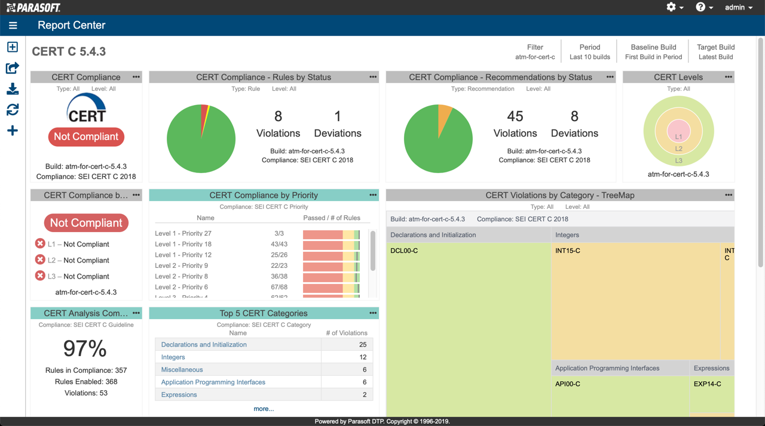Open the Filter atm-for-cert-c selector
This screenshot has width=765, height=426.
click(x=535, y=52)
